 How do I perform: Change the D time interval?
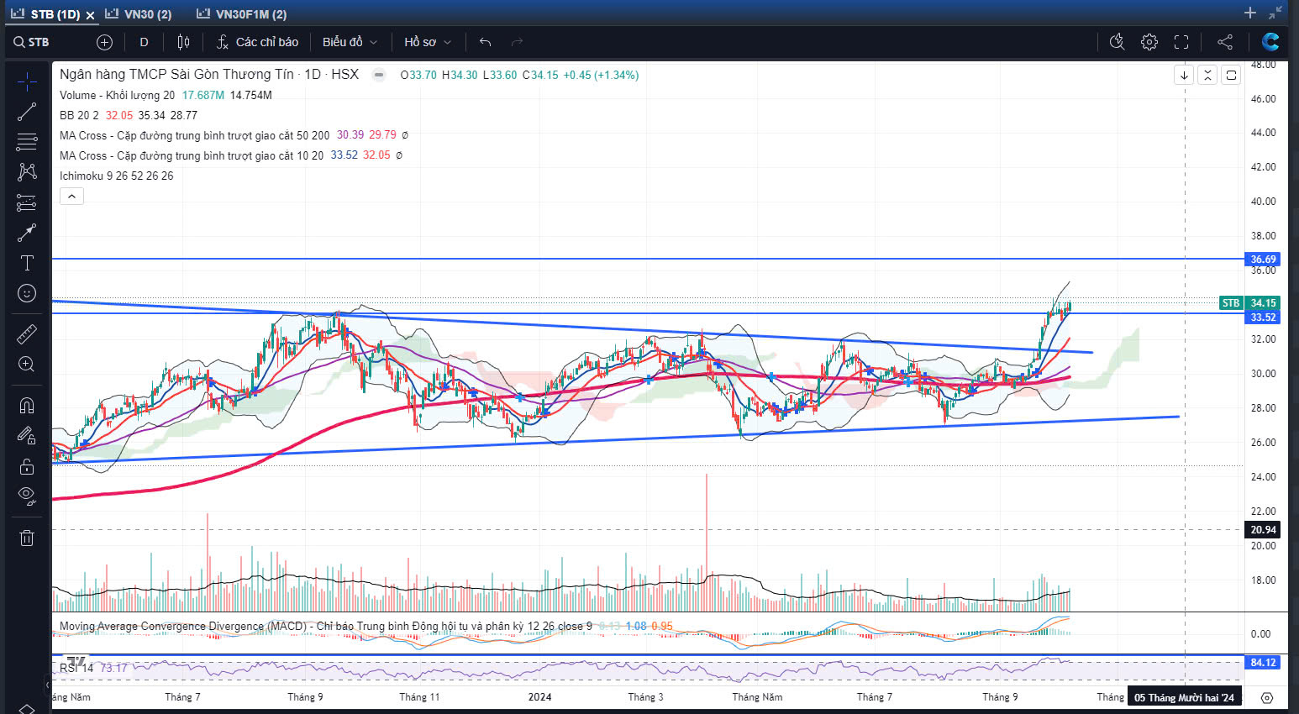coord(144,42)
